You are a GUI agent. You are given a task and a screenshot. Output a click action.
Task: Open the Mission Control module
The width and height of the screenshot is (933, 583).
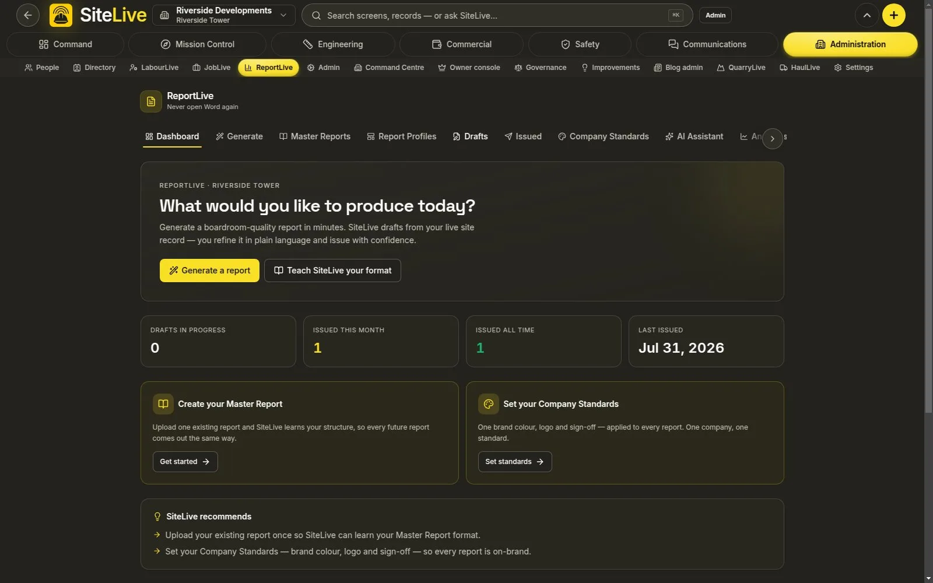(198, 44)
